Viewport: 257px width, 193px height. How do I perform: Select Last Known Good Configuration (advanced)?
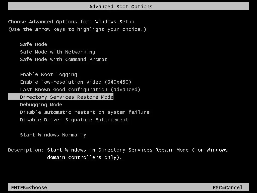point(80,90)
